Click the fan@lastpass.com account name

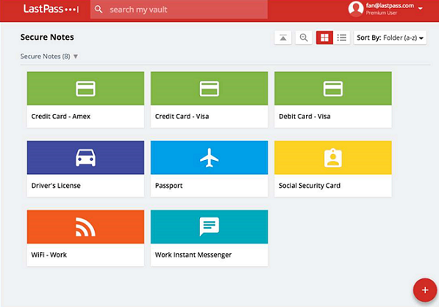click(390, 5)
